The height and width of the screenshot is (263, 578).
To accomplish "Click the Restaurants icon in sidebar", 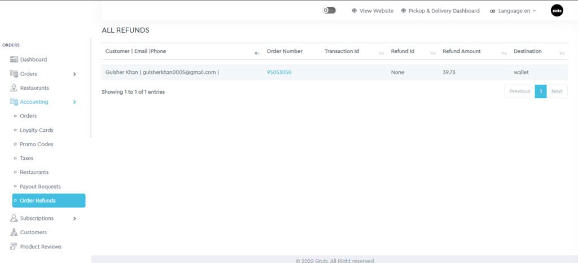I will click(14, 88).
